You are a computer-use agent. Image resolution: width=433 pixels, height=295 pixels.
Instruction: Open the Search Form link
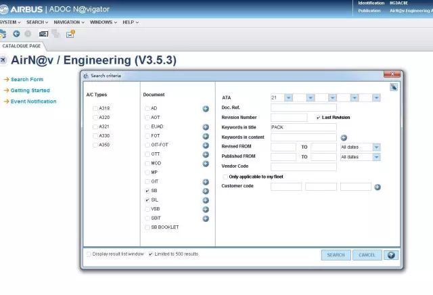pyautogui.click(x=27, y=80)
